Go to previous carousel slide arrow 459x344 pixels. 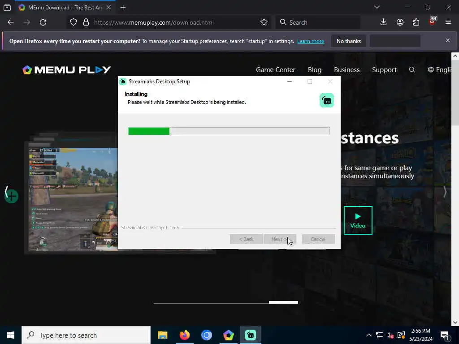[6, 192]
